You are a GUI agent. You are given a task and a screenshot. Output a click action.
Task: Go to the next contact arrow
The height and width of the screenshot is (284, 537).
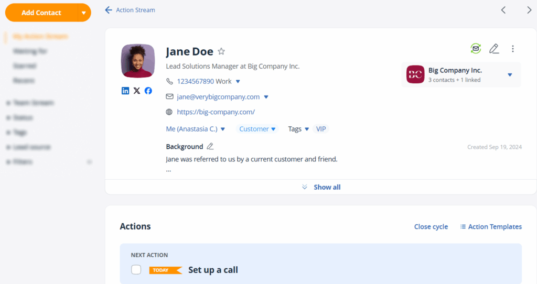click(x=529, y=10)
